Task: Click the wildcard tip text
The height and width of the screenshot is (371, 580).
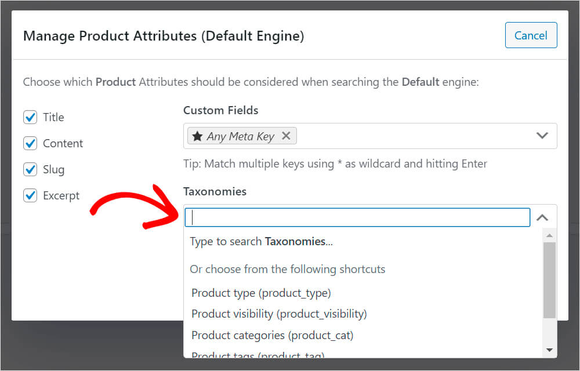Action: click(x=335, y=163)
